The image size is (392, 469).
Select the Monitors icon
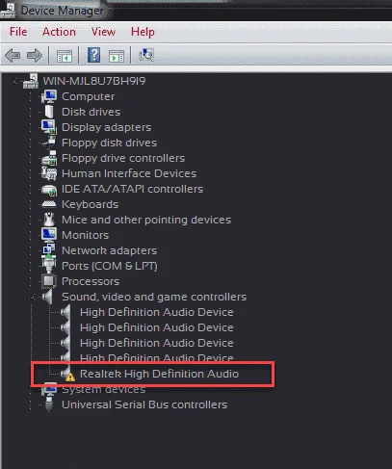click(x=49, y=235)
